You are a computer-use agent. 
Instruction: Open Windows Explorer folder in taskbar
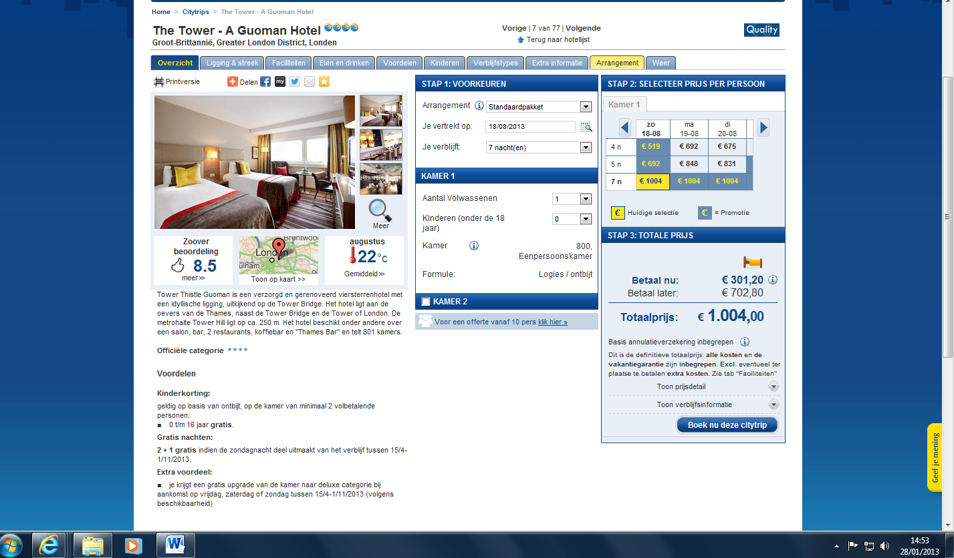point(92,545)
